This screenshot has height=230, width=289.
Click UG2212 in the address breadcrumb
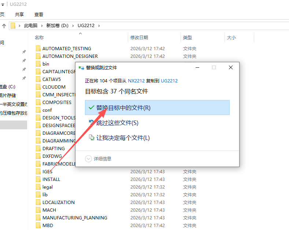click(x=86, y=25)
